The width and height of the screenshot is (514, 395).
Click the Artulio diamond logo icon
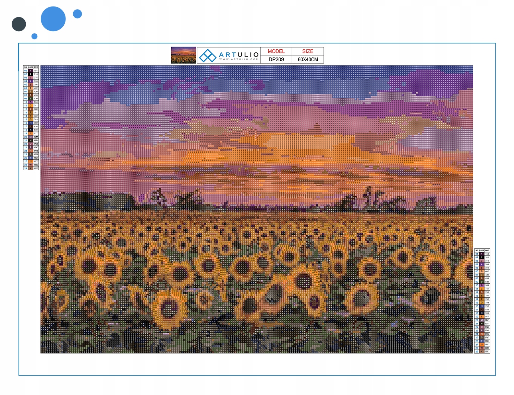(207, 55)
